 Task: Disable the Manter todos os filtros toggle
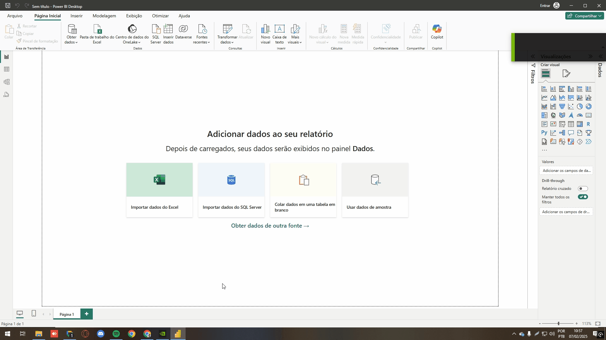point(583,197)
